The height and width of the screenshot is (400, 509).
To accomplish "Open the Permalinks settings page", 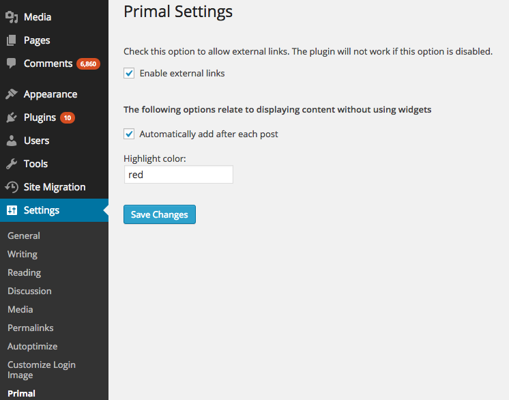I will click(x=31, y=328).
